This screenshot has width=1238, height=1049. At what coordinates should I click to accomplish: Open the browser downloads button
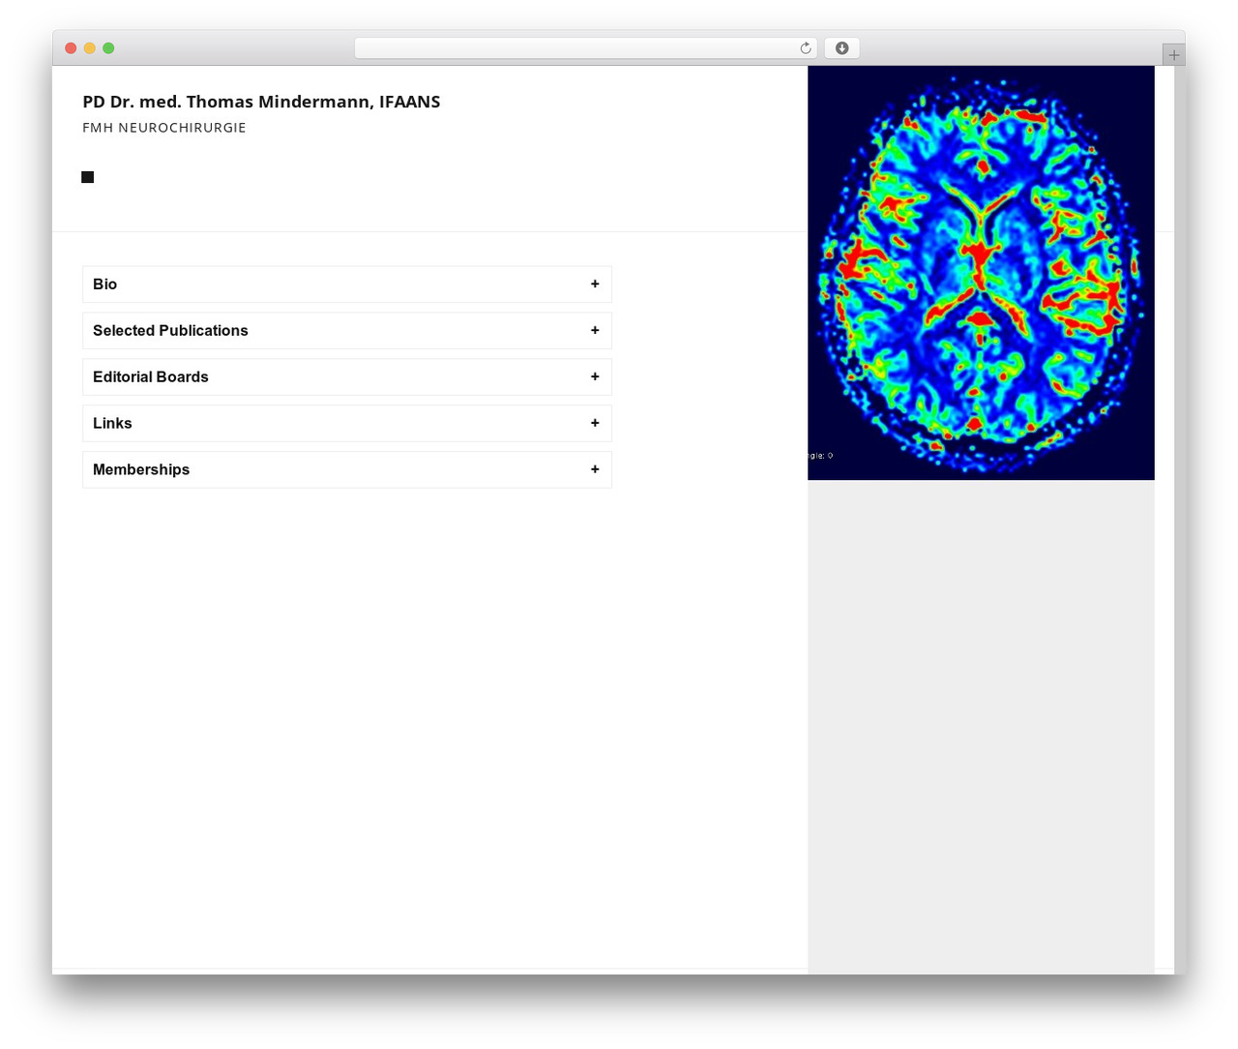point(841,48)
